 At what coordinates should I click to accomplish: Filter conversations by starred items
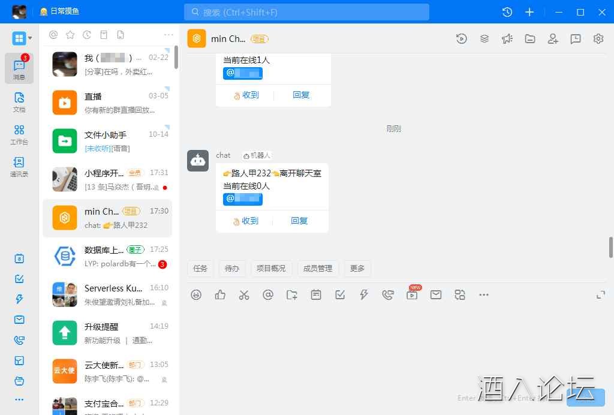coord(70,35)
